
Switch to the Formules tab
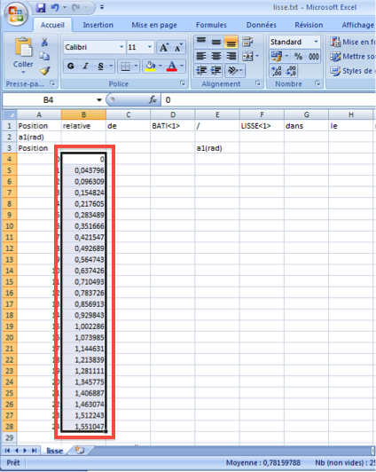click(211, 25)
